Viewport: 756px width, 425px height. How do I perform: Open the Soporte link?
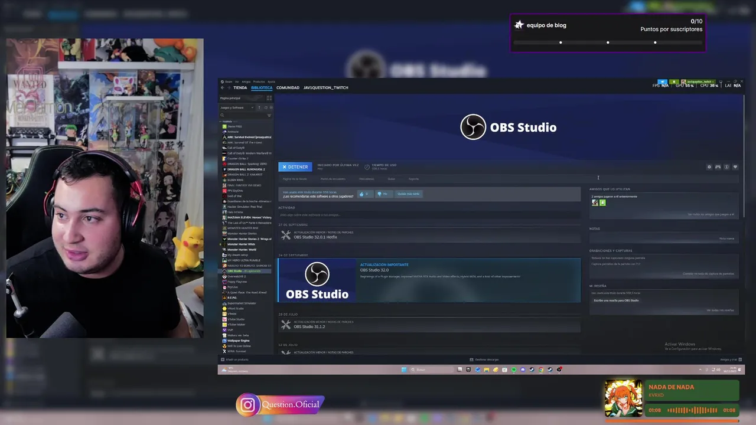(413, 179)
